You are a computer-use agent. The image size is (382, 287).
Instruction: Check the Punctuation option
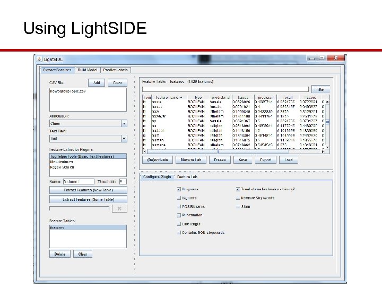click(179, 215)
